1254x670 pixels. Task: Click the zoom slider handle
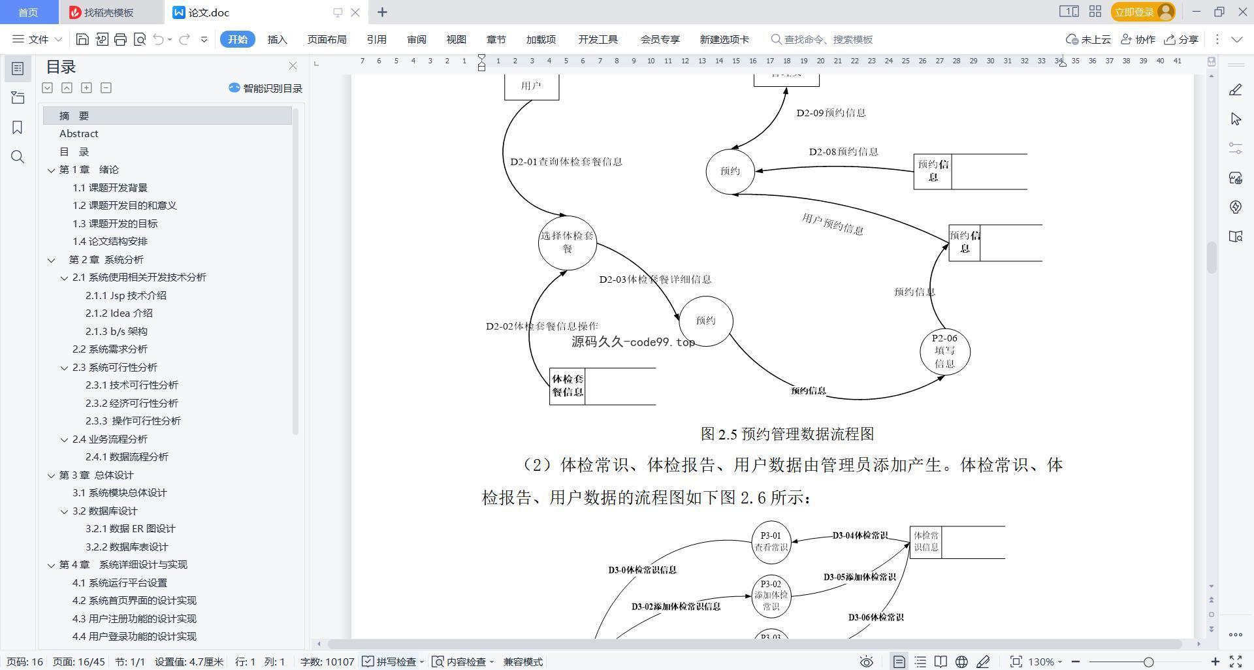(x=1148, y=662)
